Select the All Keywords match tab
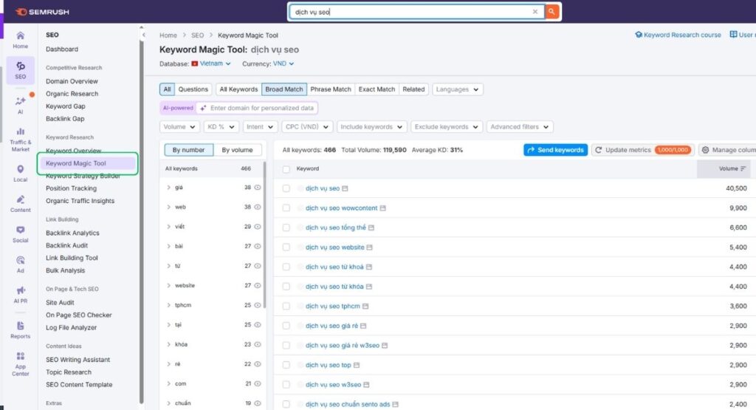The width and height of the screenshot is (756, 410). (x=238, y=89)
